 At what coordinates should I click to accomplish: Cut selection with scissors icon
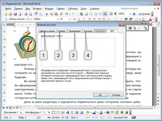[47, 14]
